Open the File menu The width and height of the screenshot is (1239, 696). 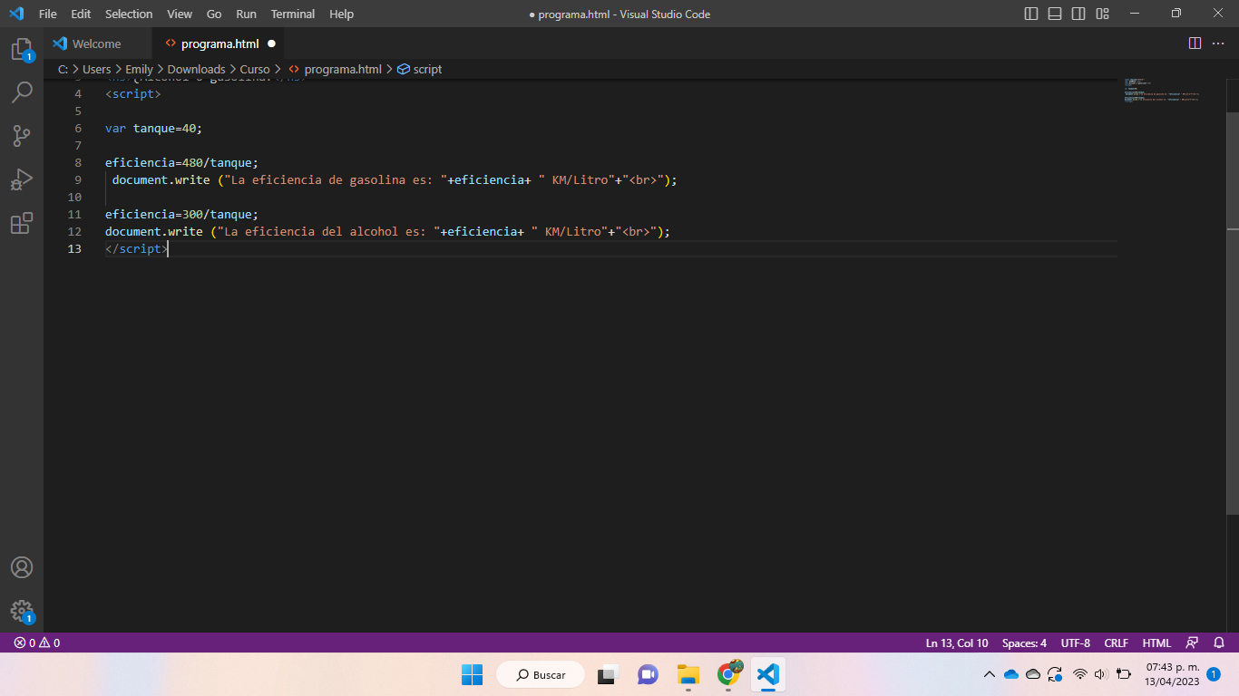[x=48, y=14]
